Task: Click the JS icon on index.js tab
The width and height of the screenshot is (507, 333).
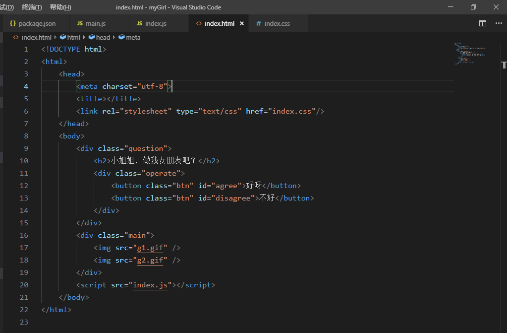Action: pos(139,23)
